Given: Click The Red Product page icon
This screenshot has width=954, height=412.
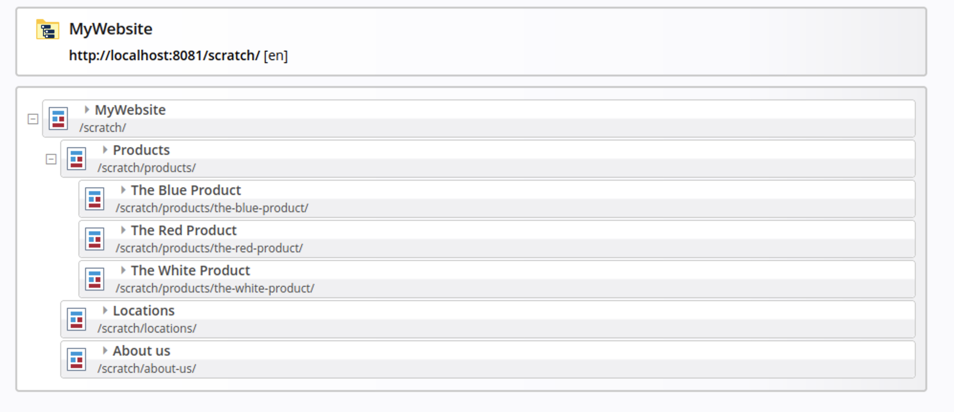Looking at the screenshot, I should click(x=95, y=239).
